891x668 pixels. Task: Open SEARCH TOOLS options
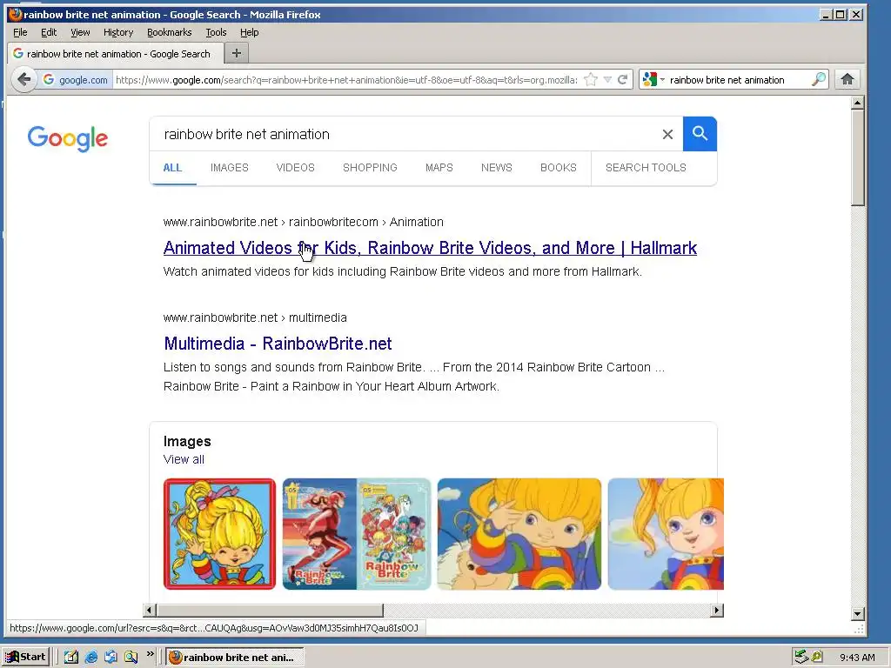point(646,168)
